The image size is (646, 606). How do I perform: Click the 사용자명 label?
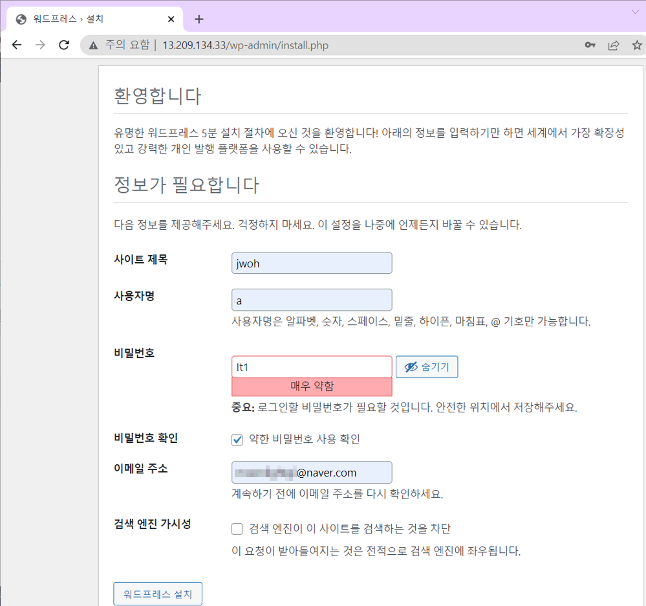point(134,296)
